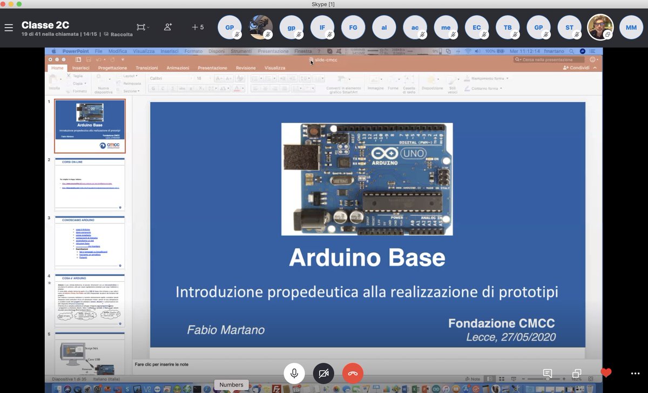This screenshot has width=648, height=393.
Task: Select the ST participant avatar
Action: coord(570,27)
